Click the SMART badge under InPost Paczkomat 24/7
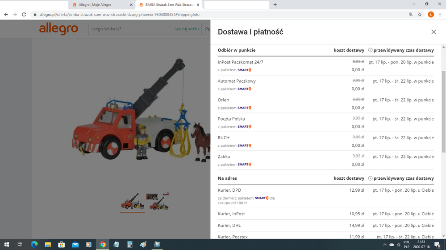 tap(244, 70)
